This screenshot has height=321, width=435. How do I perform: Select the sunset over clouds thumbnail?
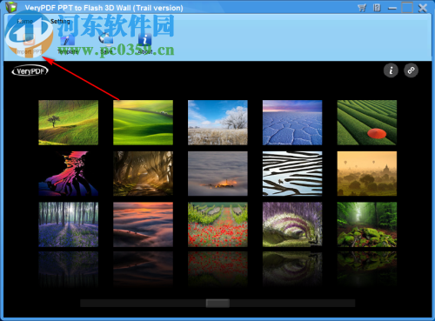(143, 224)
